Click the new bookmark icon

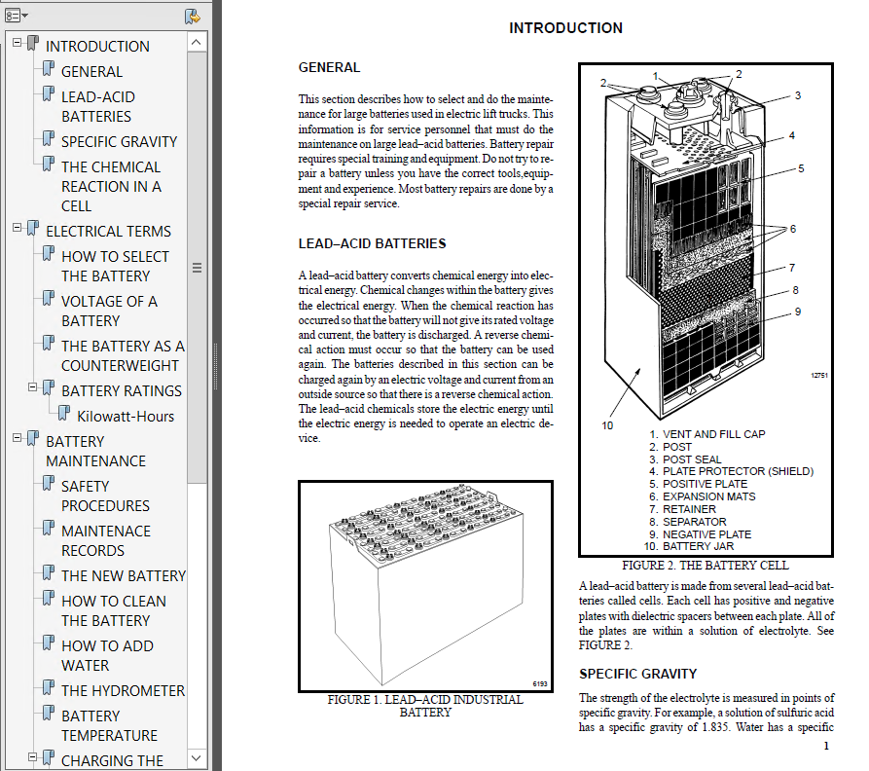(193, 17)
